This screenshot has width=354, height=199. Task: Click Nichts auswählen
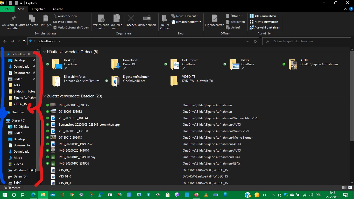coord(264,22)
